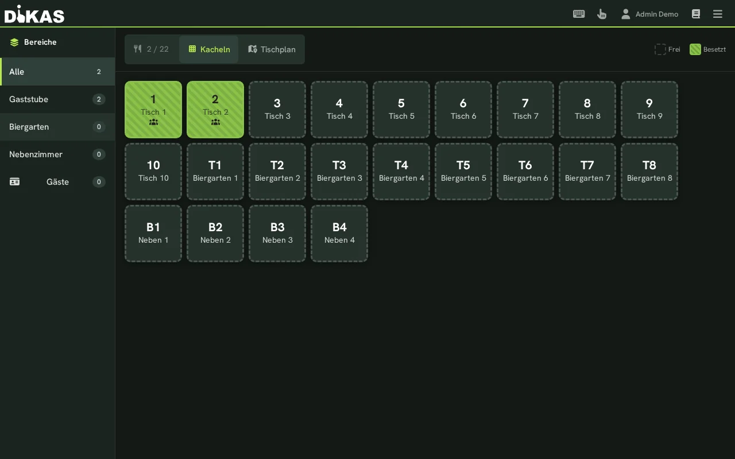
Task: Open tile T7 Biergarten 7
Action: point(587,172)
